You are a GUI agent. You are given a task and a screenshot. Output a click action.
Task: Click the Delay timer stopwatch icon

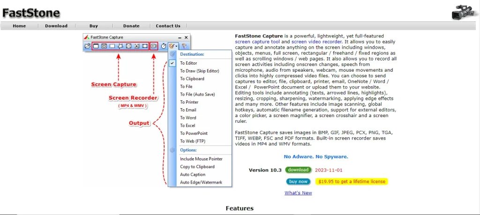pos(164,46)
